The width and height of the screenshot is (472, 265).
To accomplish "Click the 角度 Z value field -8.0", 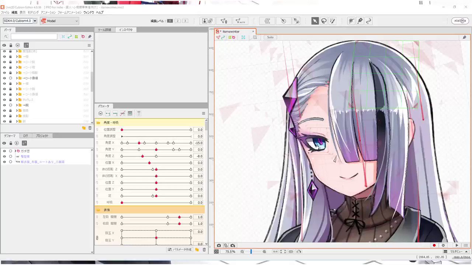I will pyautogui.click(x=198, y=156).
